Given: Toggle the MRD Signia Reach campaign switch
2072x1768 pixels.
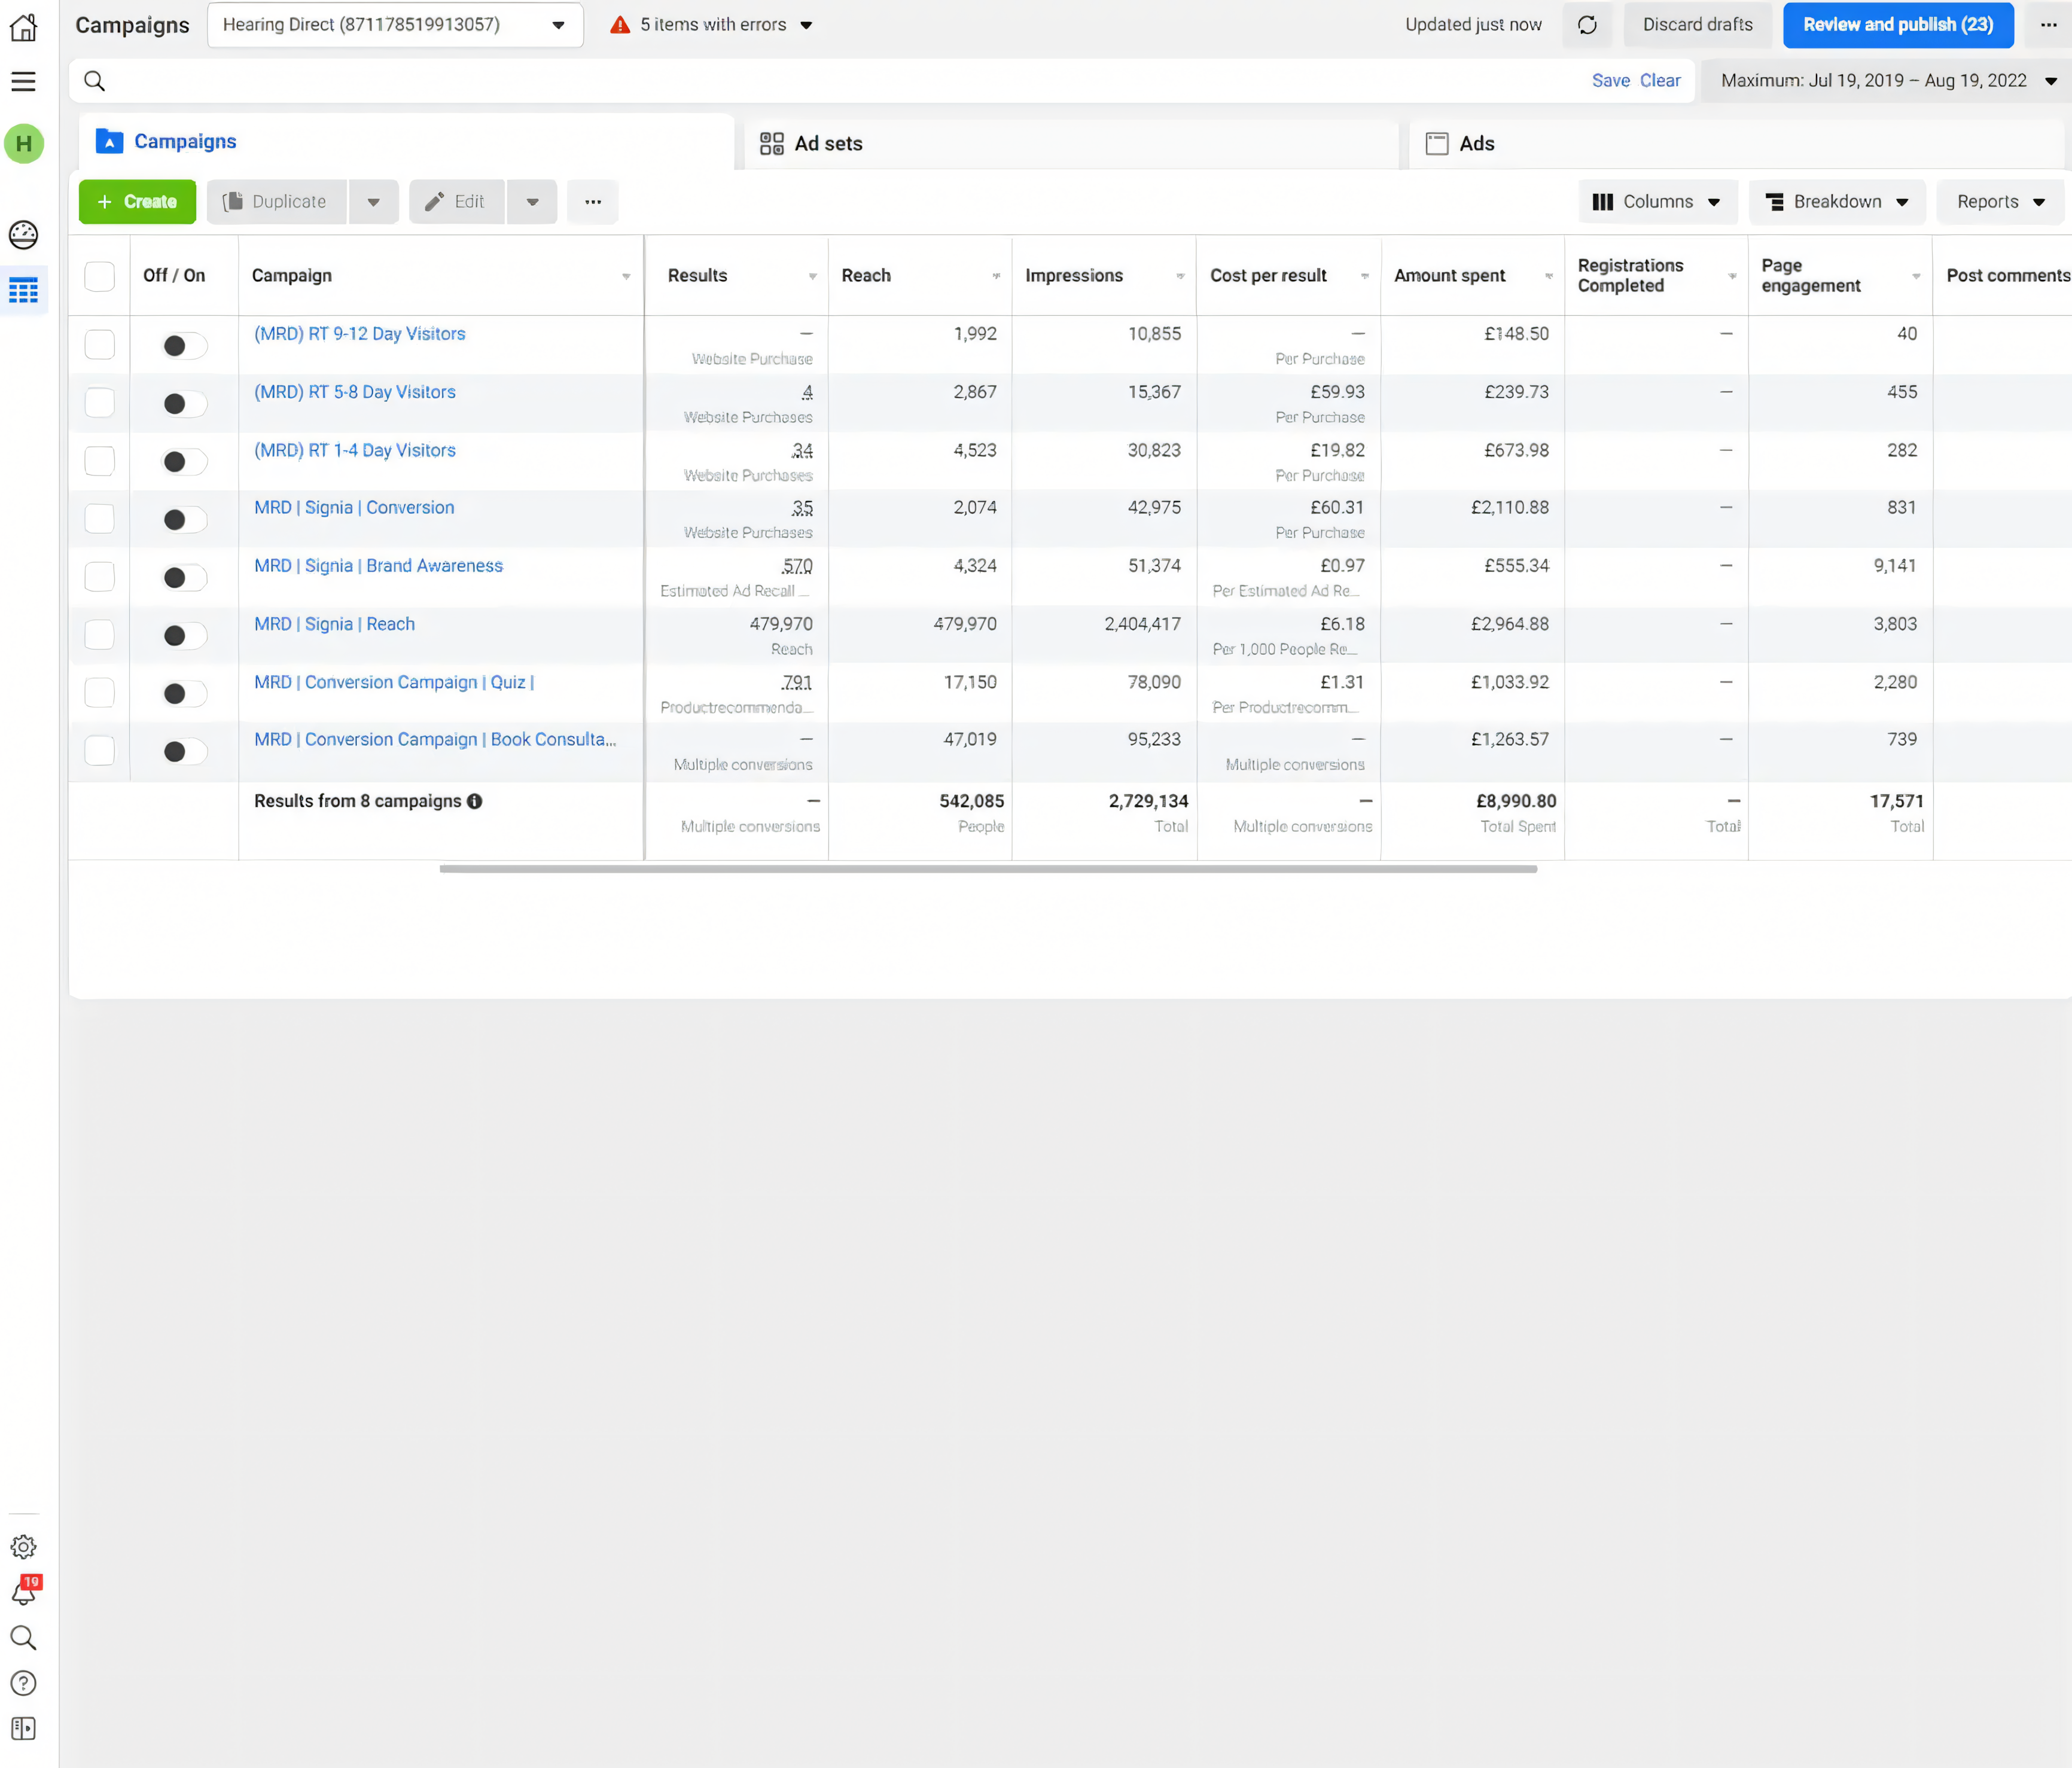Looking at the screenshot, I should pos(184,635).
